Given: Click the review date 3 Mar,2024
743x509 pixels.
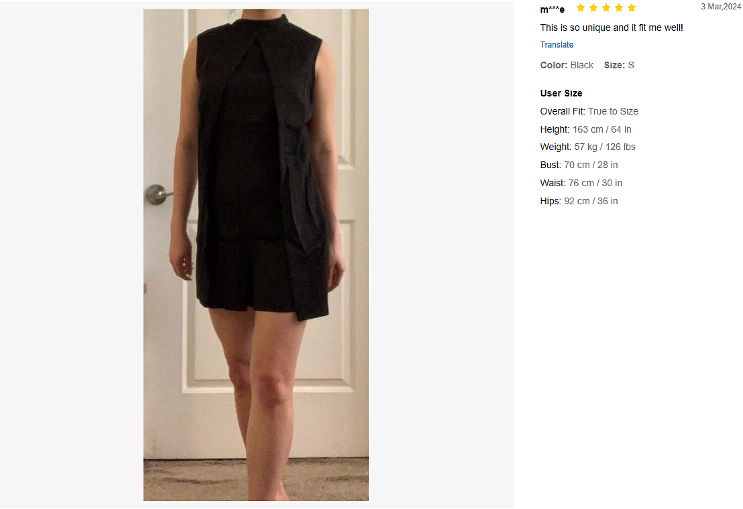Looking at the screenshot, I should (x=721, y=7).
